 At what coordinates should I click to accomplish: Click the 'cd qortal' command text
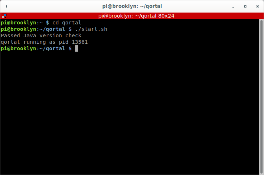[67, 23]
